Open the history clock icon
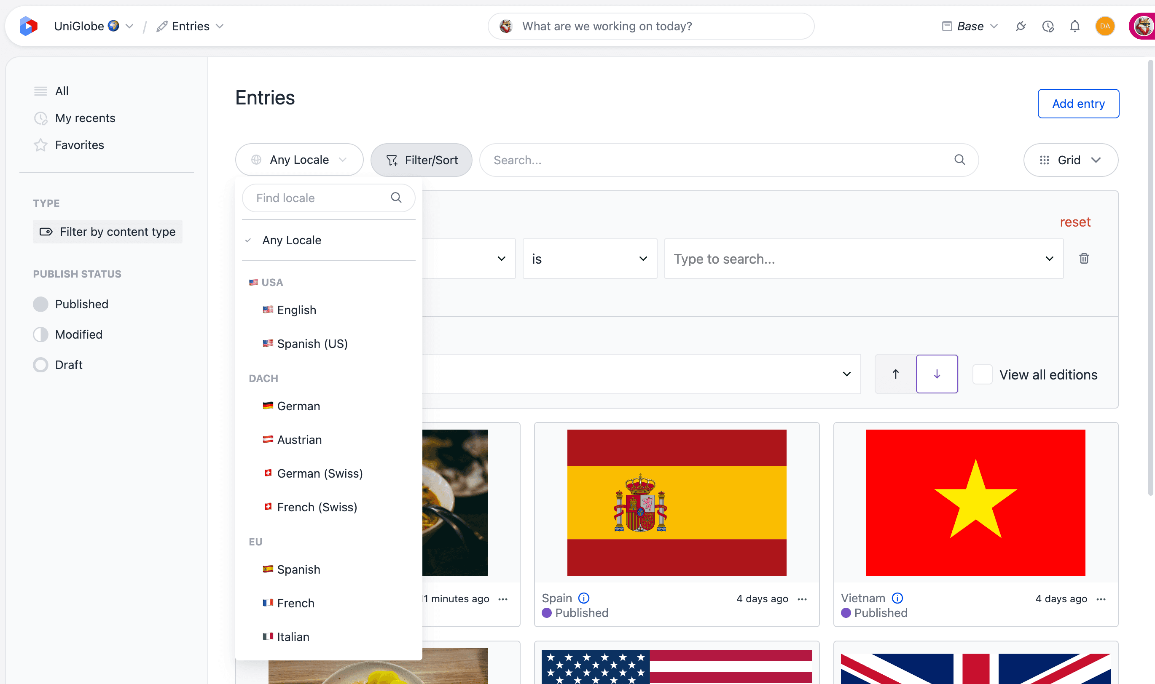The image size is (1155, 684). pyautogui.click(x=1048, y=26)
